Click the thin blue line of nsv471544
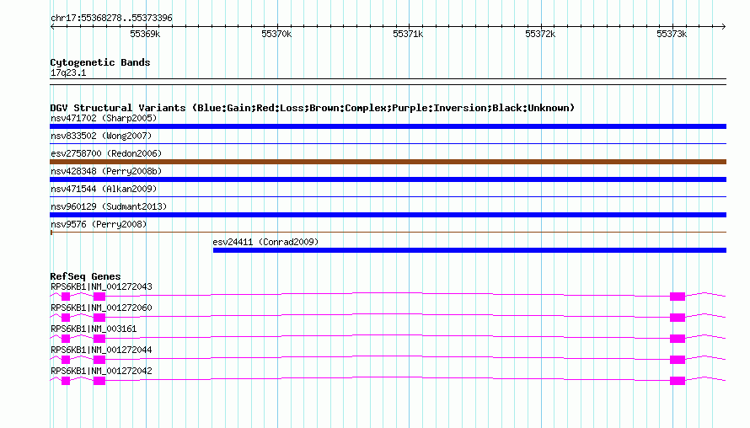Image resolution: width=750 pixels, height=428 pixels. [388, 196]
